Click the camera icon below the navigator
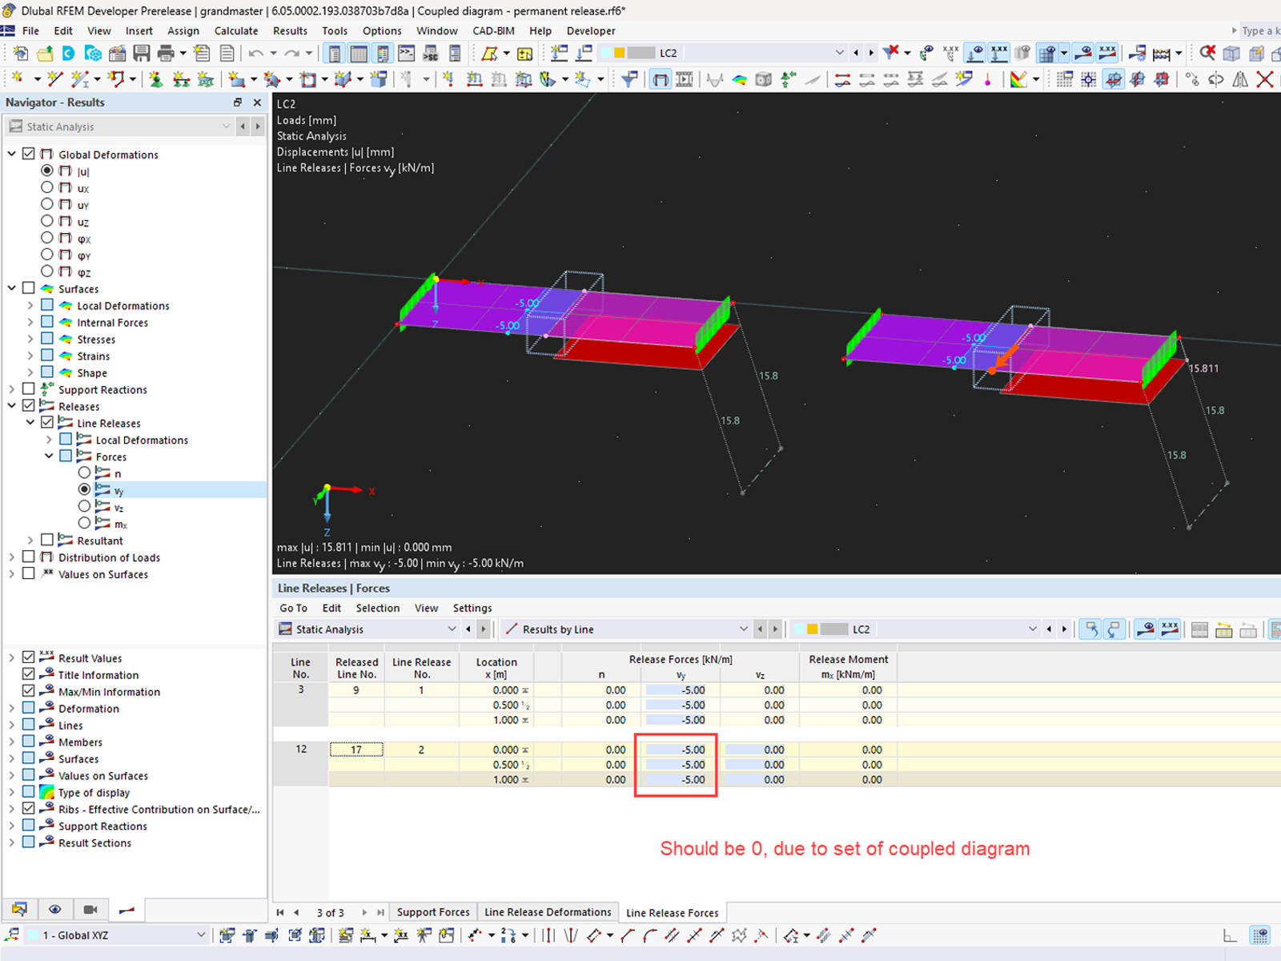This screenshot has width=1281, height=961. [90, 909]
